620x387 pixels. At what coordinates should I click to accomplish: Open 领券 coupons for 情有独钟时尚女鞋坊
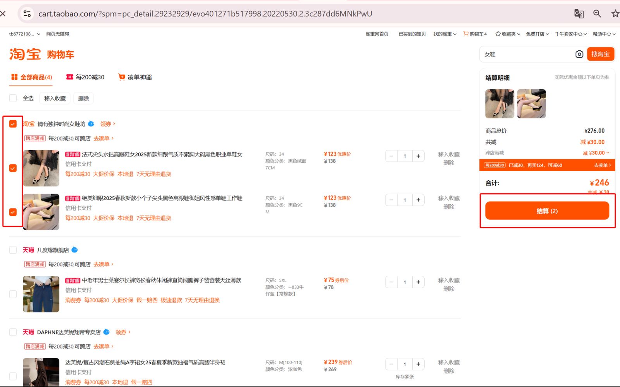tap(108, 124)
